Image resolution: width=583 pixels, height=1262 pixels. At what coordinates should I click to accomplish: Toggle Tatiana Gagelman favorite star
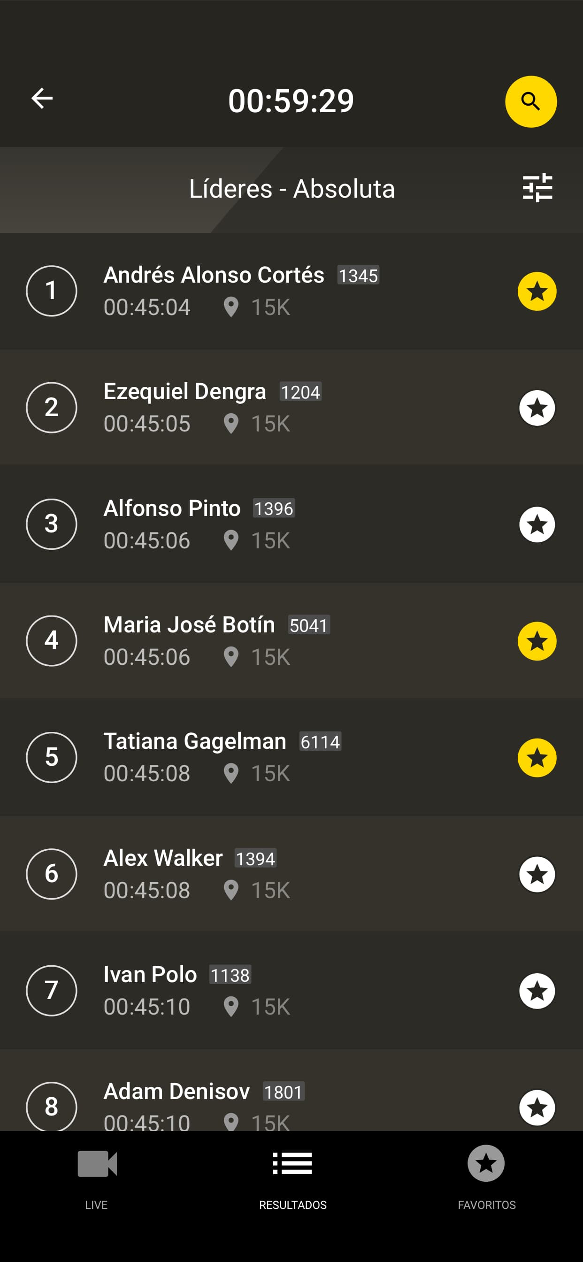point(537,758)
